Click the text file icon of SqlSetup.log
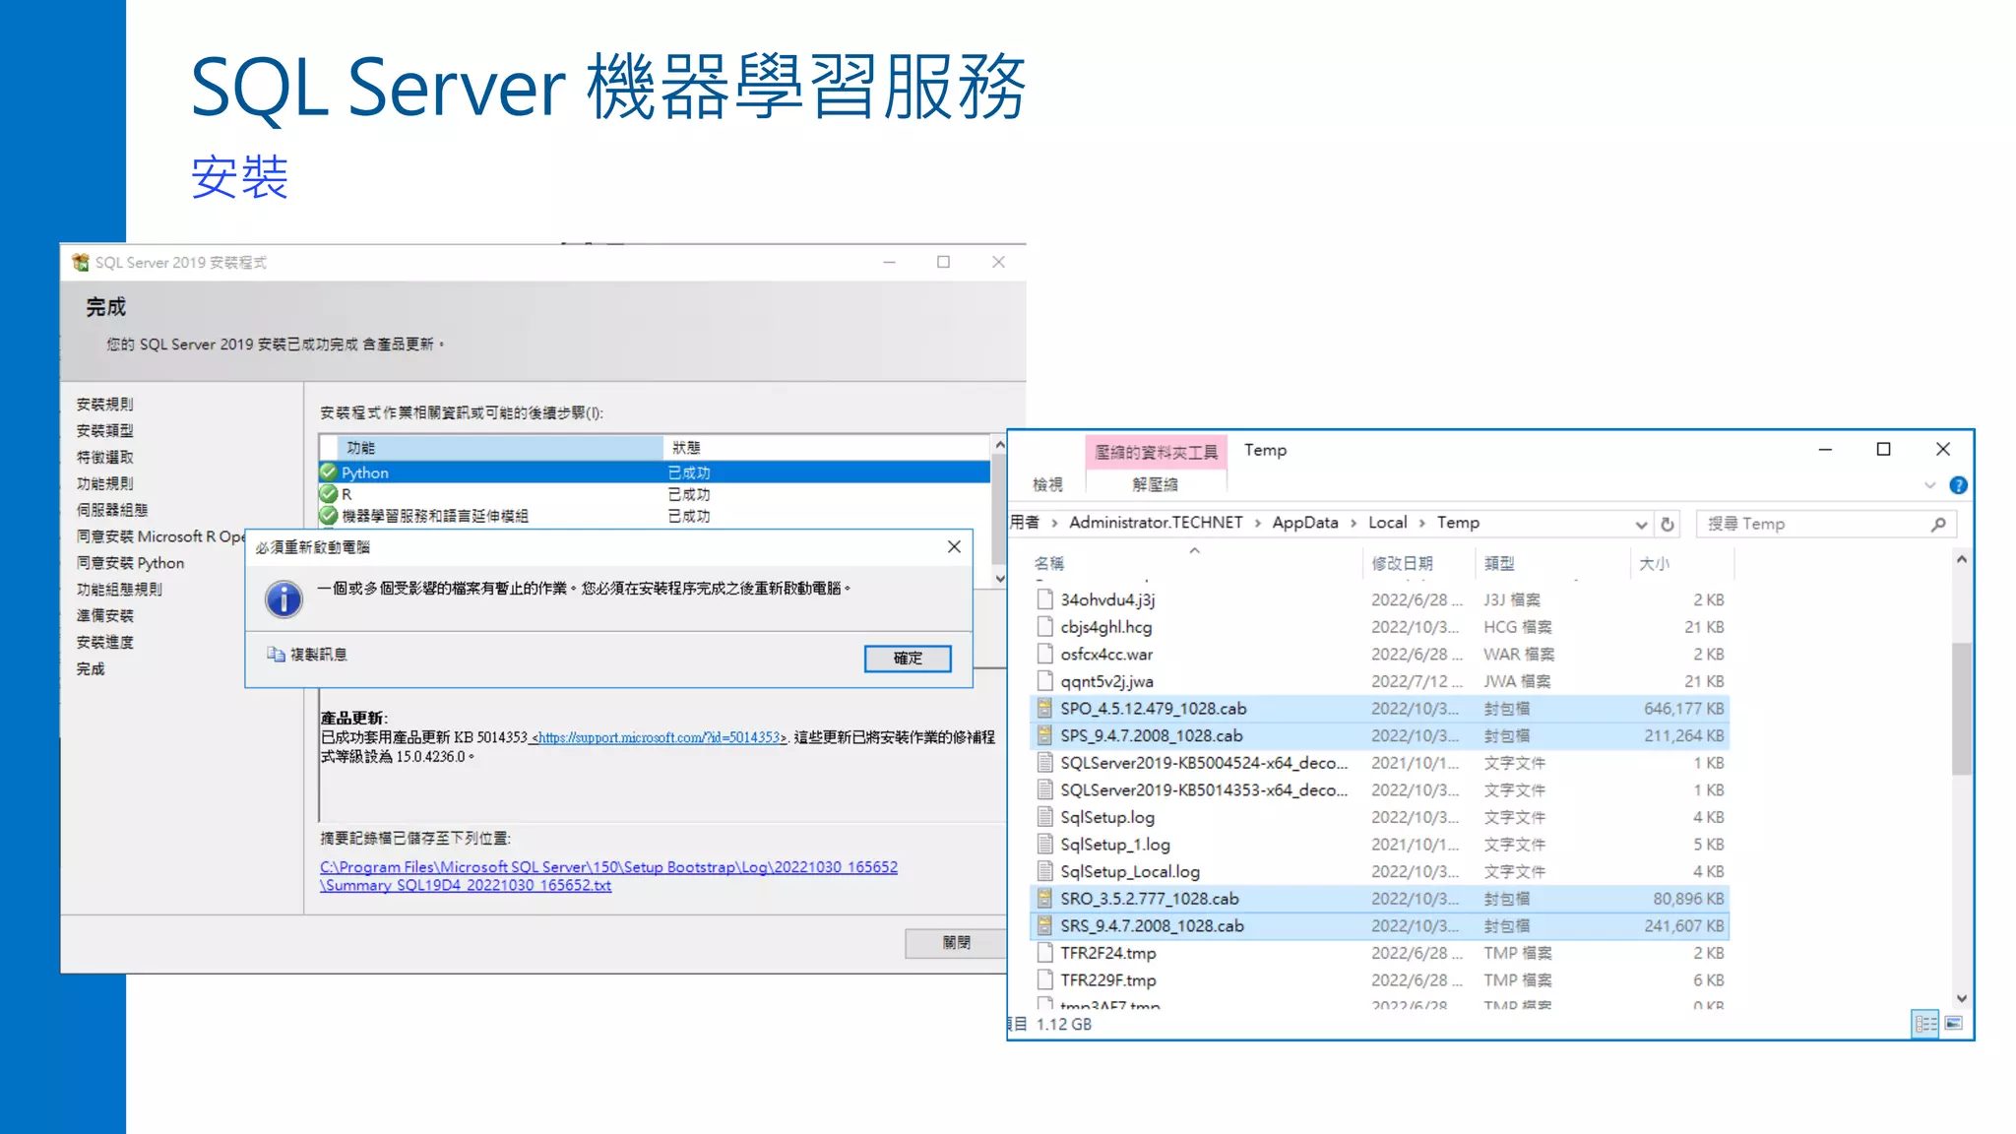The width and height of the screenshot is (2016, 1134). tap(1044, 817)
